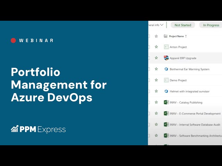Tick the checkbox for INNV - Software Benchmarking
The image size is (222, 166).
[149, 136]
